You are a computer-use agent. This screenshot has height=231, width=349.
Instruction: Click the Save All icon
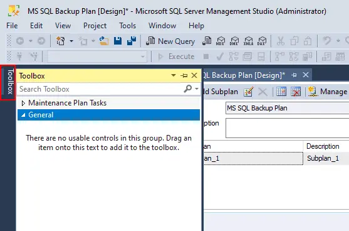point(132,41)
